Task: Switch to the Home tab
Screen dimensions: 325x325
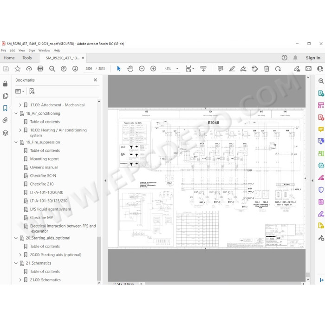Action: [9, 58]
